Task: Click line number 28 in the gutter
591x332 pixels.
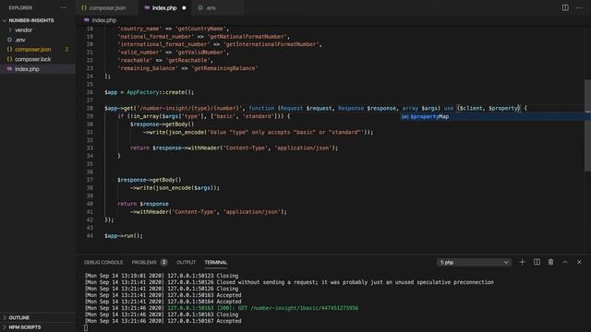Action: (90, 109)
